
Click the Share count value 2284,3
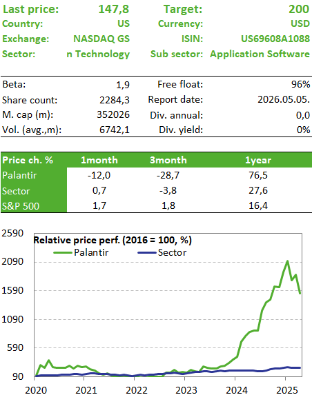tap(115, 100)
